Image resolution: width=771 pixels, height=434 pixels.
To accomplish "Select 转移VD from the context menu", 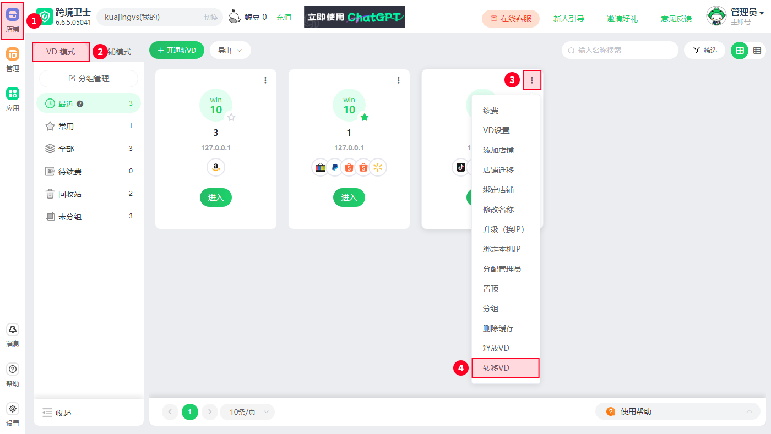I will [x=506, y=368].
